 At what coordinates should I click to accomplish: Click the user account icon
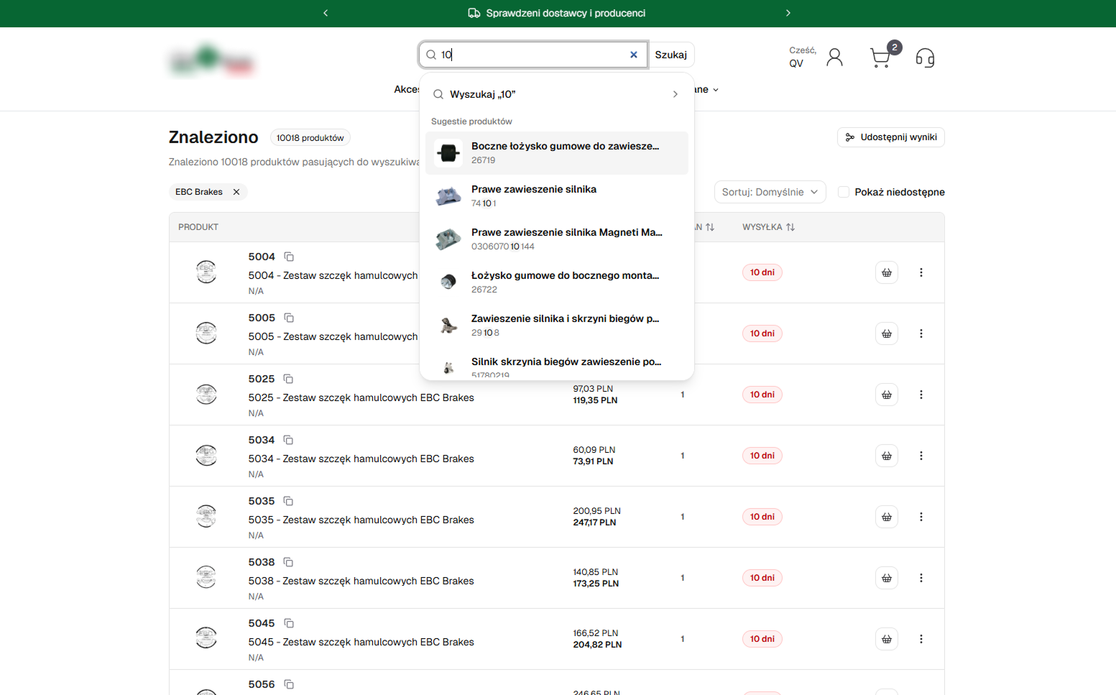pyautogui.click(x=834, y=57)
